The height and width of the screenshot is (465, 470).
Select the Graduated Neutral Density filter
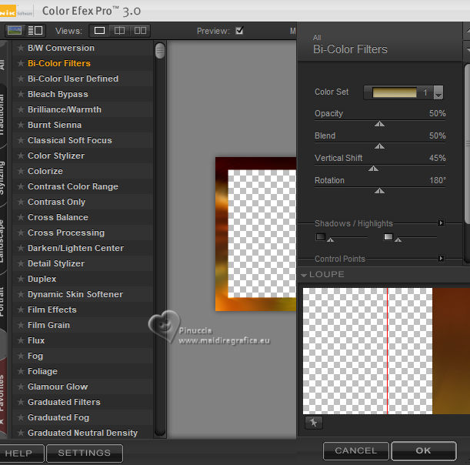(x=82, y=433)
